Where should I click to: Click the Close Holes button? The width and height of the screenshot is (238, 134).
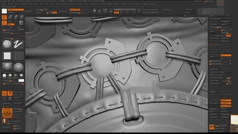click(215, 38)
